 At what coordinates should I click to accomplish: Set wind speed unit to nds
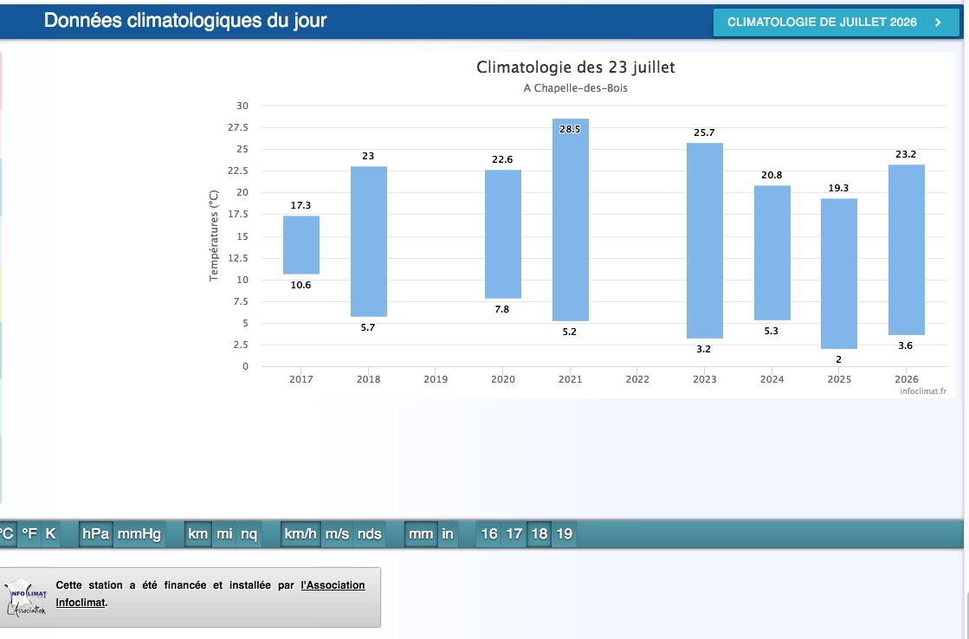370,534
